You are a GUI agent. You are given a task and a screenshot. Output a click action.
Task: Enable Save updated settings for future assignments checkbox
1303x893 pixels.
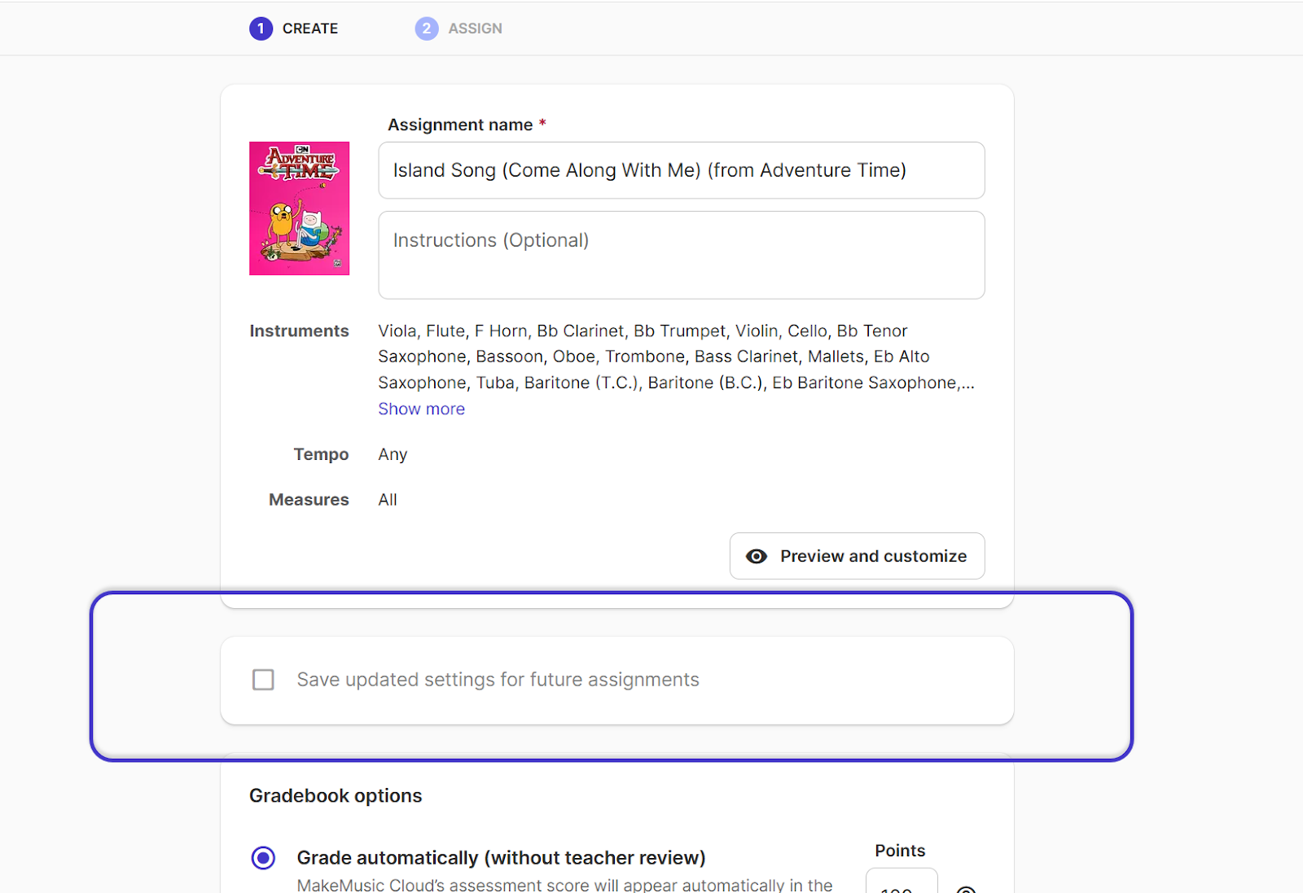coord(263,680)
